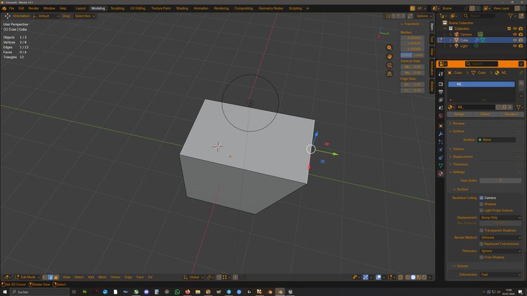
Task: Switch to the Sculpting workspace tab
Action: (117, 8)
